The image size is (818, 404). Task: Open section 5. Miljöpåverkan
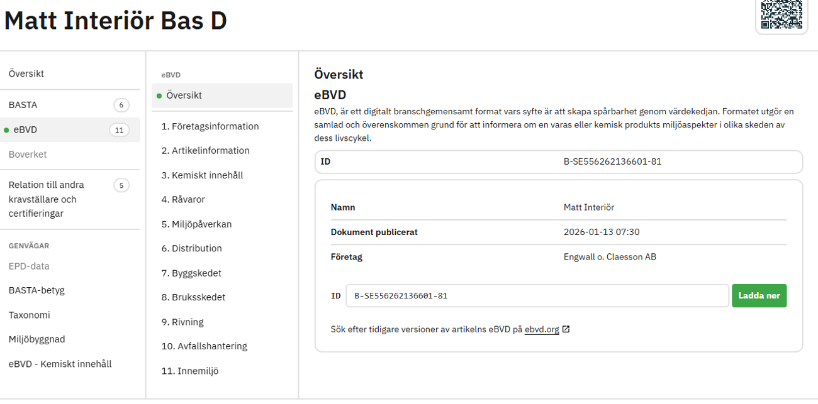point(196,224)
